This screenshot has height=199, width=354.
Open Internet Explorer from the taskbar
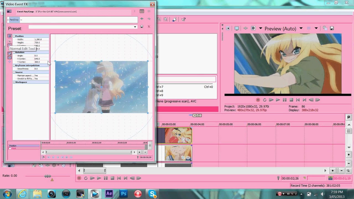(23, 193)
